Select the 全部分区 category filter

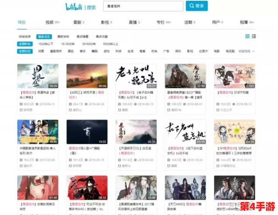(25, 51)
